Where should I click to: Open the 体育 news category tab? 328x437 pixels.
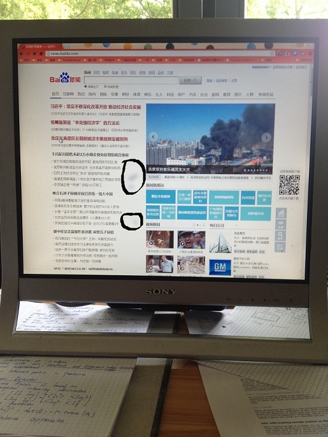[x=136, y=94]
